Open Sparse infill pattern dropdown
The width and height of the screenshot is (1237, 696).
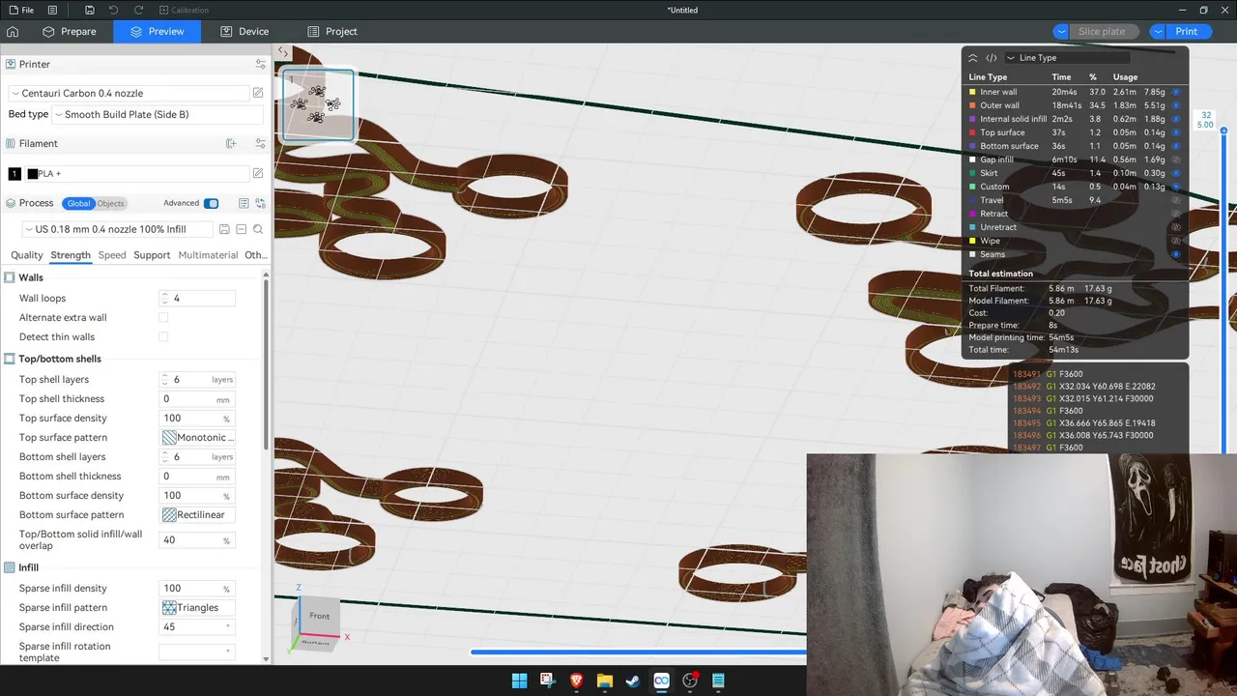[x=199, y=608]
